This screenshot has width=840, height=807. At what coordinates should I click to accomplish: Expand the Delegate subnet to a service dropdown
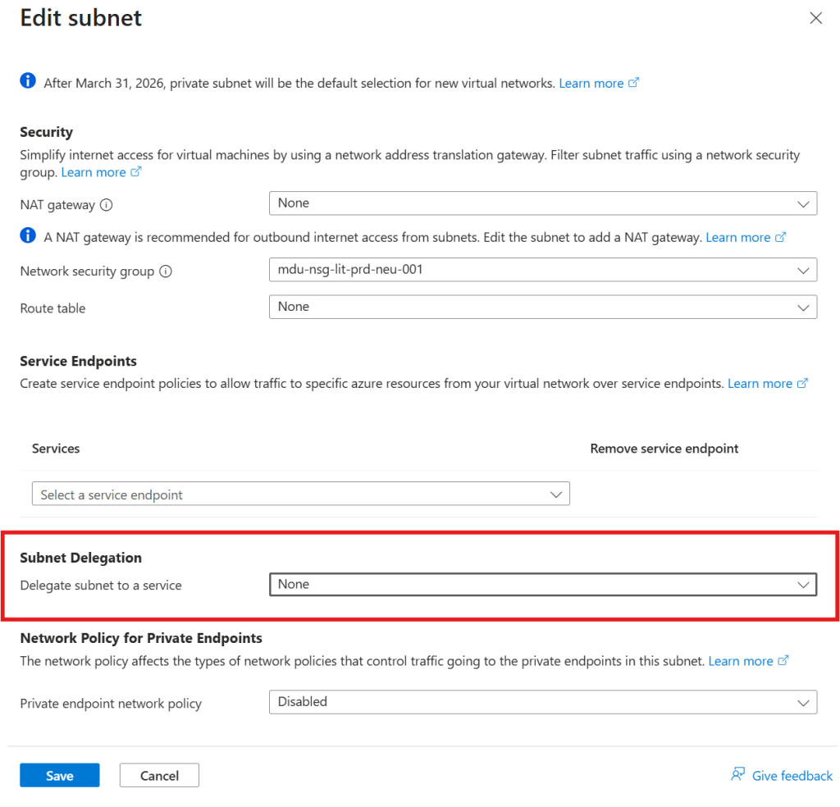[x=542, y=584]
